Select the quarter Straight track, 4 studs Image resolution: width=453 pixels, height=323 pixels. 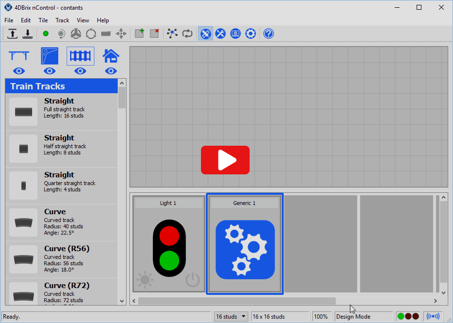point(61,186)
